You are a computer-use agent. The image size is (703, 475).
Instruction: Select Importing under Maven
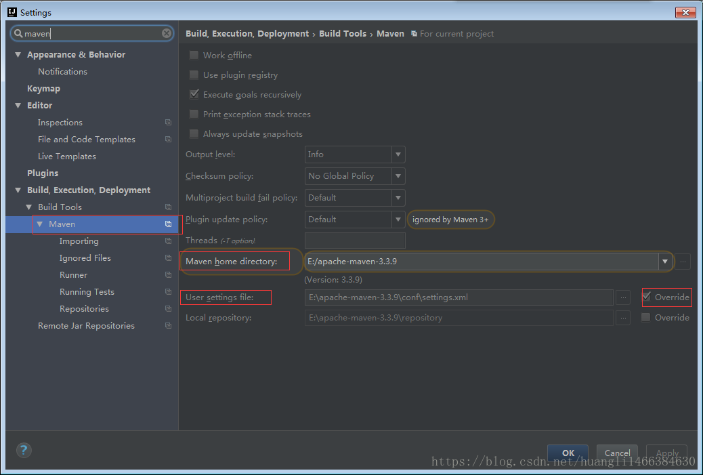[79, 241]
